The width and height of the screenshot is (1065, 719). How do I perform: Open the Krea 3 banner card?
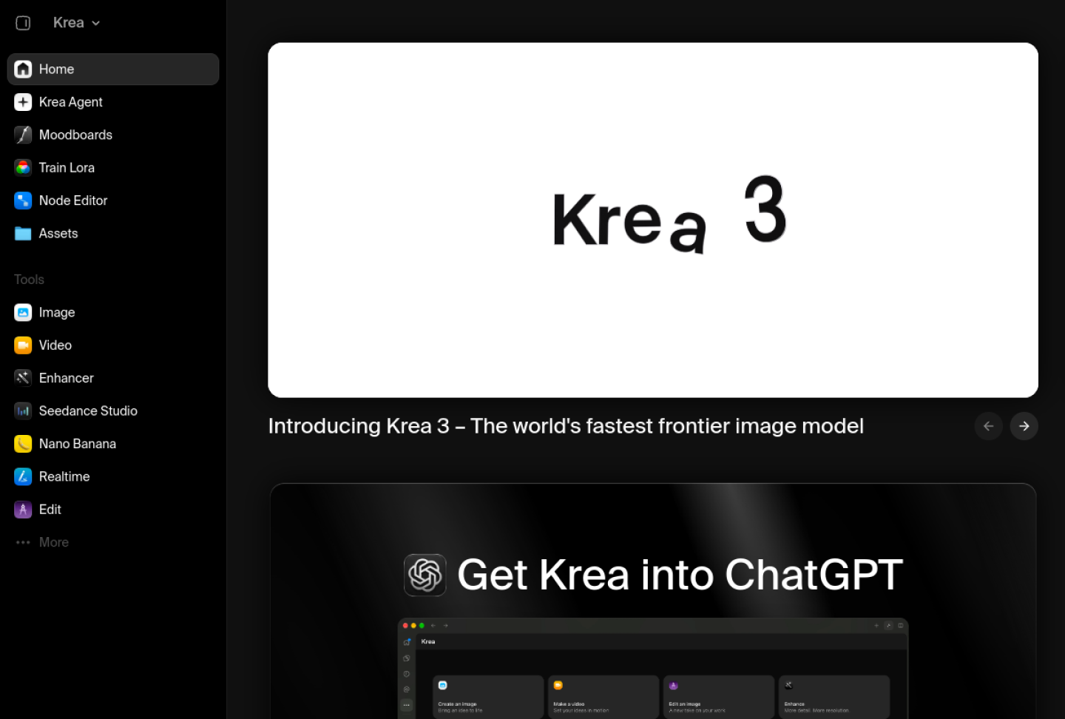click(653, 220)
